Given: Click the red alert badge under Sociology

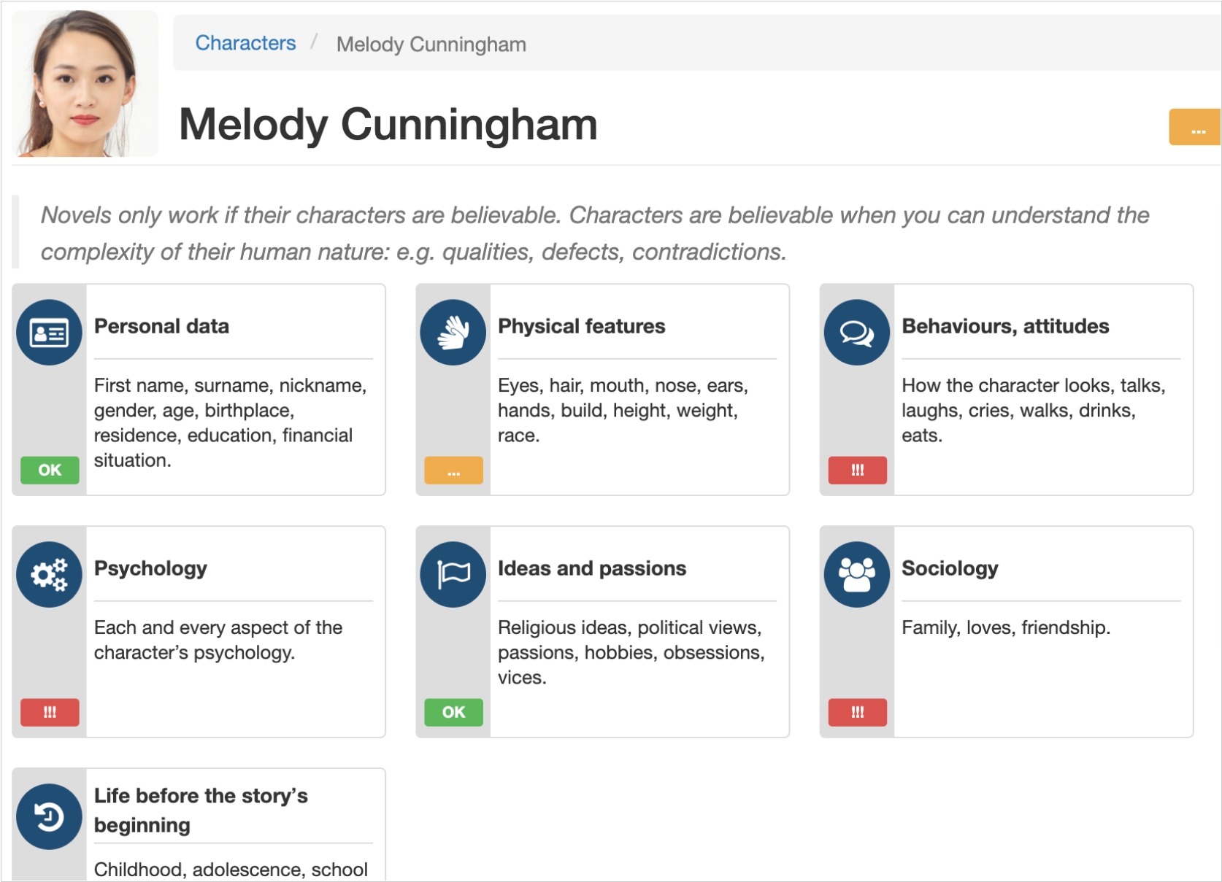Looking at the screenshot, I should (857, 712).
